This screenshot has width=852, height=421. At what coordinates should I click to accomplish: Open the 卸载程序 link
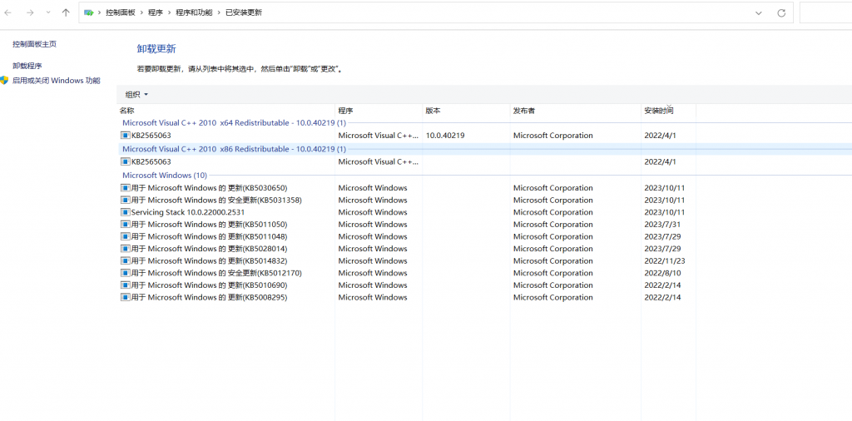coord(27,66)
